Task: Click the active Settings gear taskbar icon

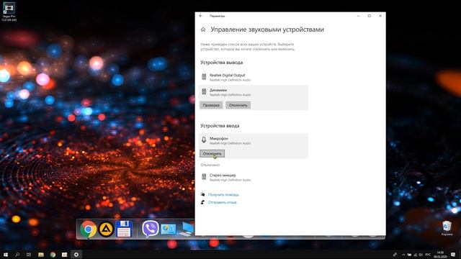Action: point(76,255)
